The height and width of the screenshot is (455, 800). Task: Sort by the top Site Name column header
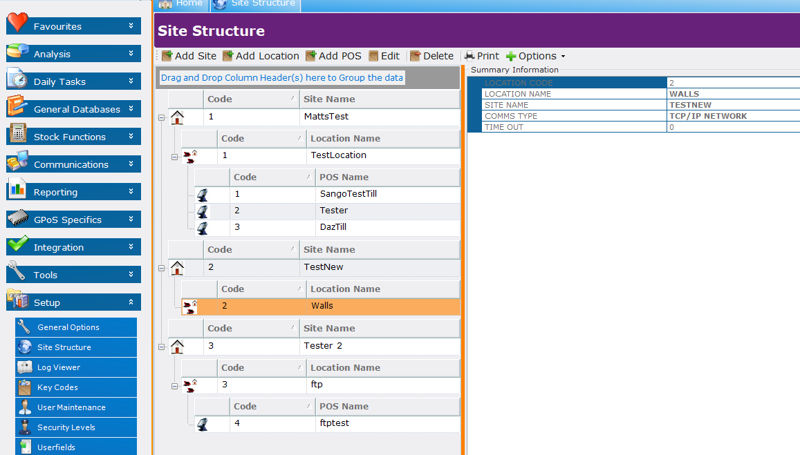pyautogui.click(x=380, y=99)
